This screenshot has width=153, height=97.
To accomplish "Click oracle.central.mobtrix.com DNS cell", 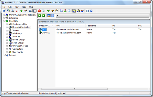I will point(69,33).
